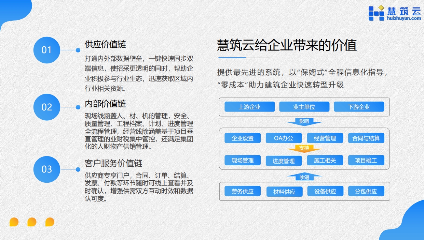The image size is (424, 240).
Task: Click the 劳务供应 supply box
Action: click(243, 191)
